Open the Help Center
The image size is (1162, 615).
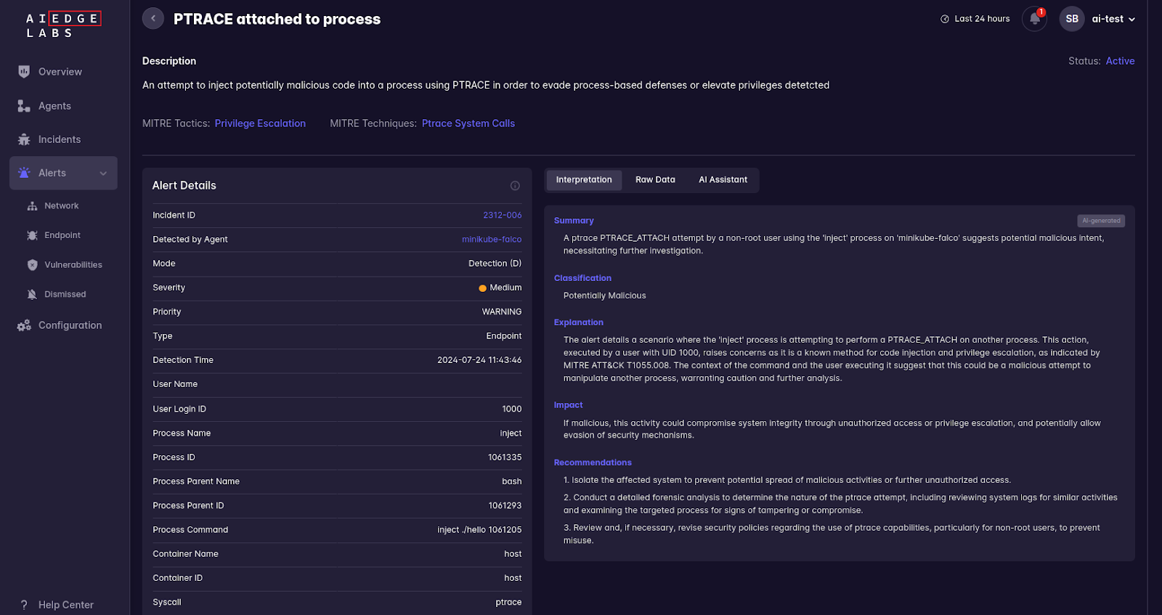(66, 605)
